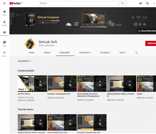Open Trending in sidebar
The width and height of the screenshot is (156, 134).
point(4,23)
